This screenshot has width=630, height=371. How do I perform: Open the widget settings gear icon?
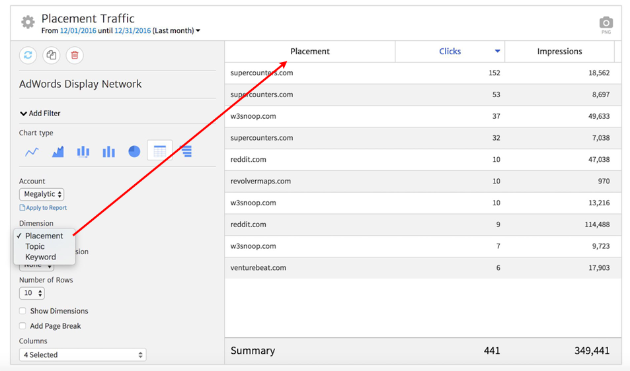28,22
